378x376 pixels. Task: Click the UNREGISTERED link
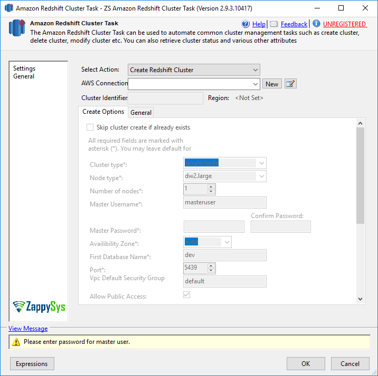[x=345, y=24]
